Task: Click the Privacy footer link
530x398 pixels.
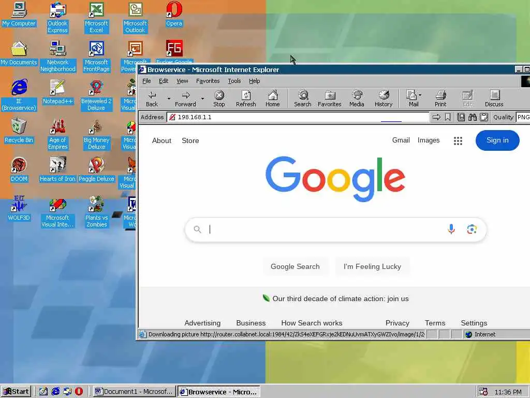Action: [x=397, y=323]
